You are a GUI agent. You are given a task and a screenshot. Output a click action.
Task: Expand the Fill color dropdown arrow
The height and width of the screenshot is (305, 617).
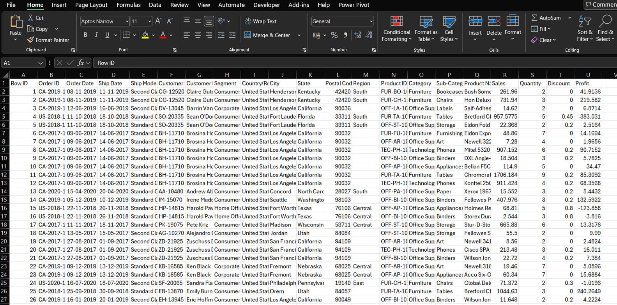(x=153, y=35)
